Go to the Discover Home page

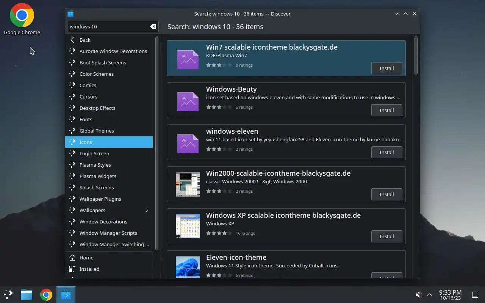[x=109, y=258]
